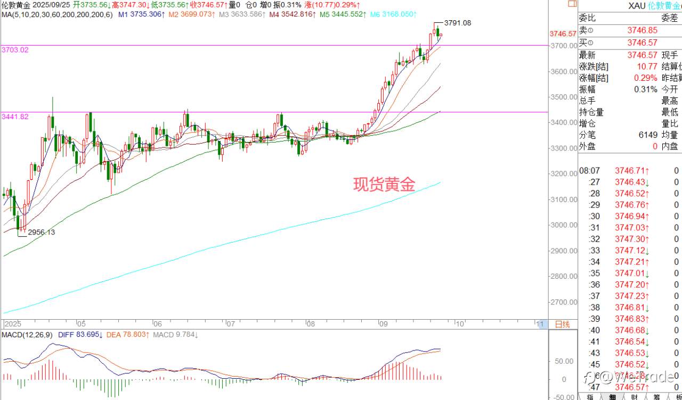Screen dimensions: 682x400
Task: Open the 指 tab in bottom panel
Action: point(590,397)
